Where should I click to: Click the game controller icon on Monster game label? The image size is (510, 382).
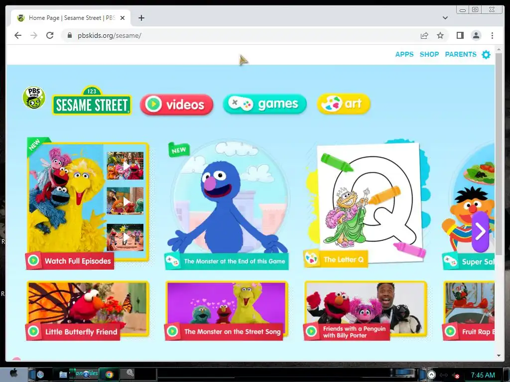[x=172, y=261]
